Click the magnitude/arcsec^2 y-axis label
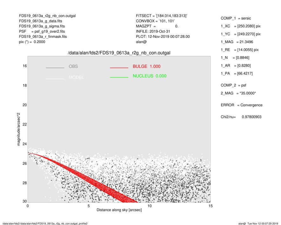281x225 pixels. point(18,129)
